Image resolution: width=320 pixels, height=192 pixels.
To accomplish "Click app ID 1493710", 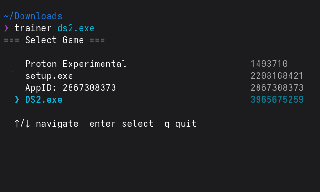I will click(269, 64).
